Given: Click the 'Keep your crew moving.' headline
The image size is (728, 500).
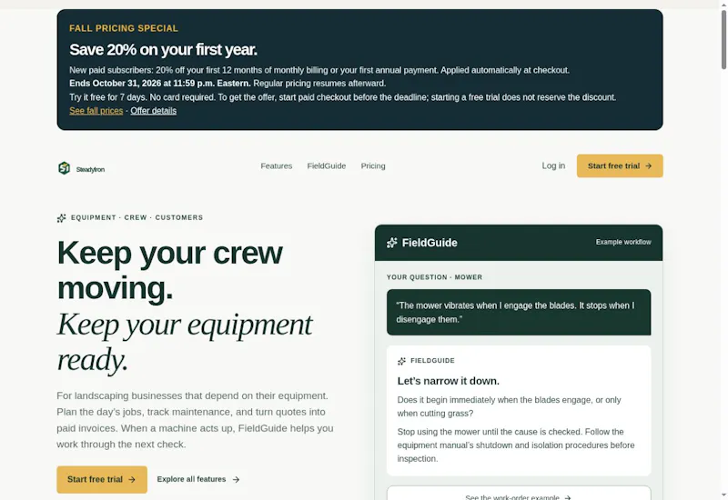Looking at the screenshot, I should [169, 270].
